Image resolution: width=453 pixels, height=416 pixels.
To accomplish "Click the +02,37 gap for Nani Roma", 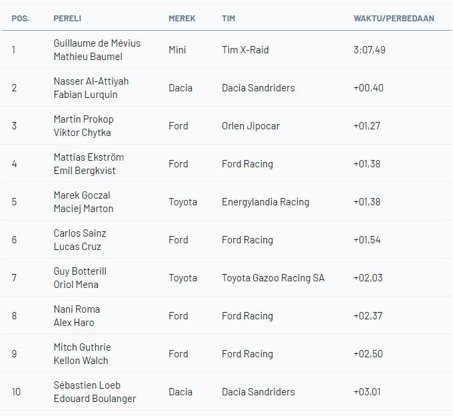I will pos(368,316).
